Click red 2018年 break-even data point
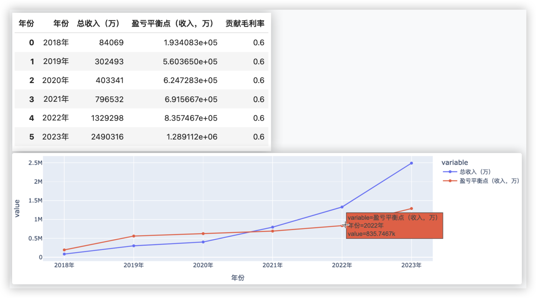 coord(64,250)
